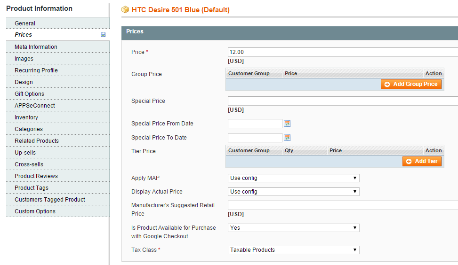Click the Group Price Action column header
Viewport: 458px width, 265px height.
click(x=434, y=73)
